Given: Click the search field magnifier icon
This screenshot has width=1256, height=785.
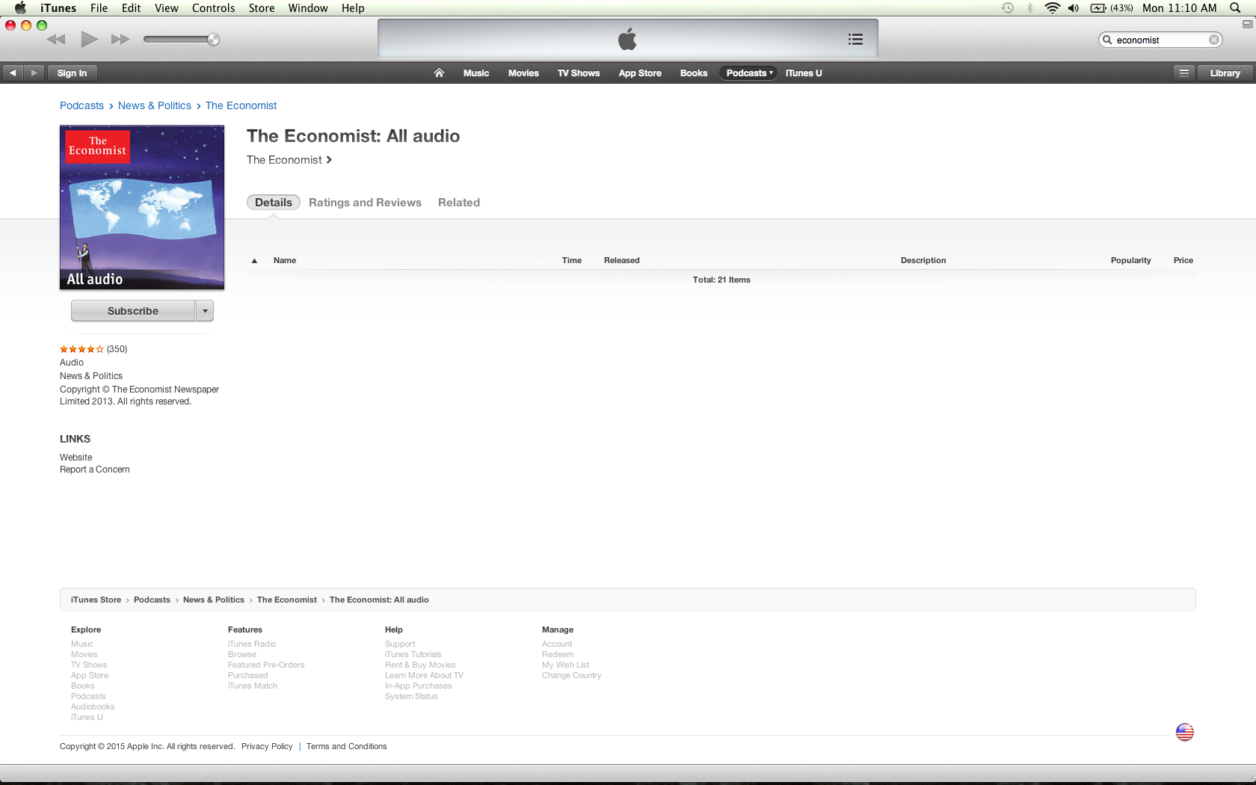Looking at the screenshot, I should pyautogui.click(x=1107, y=40).
